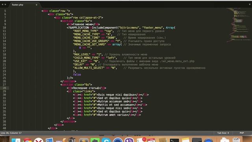Click the false keyword on line 24
The image size is (252, 142).
coord(77,75)
